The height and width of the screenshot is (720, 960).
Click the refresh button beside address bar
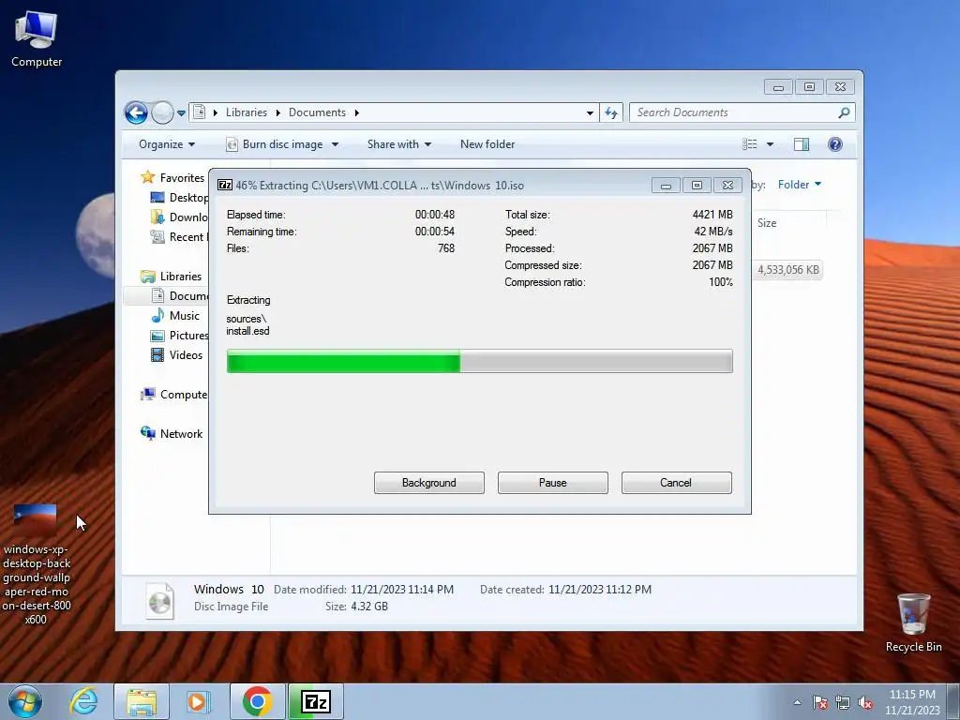611,112
